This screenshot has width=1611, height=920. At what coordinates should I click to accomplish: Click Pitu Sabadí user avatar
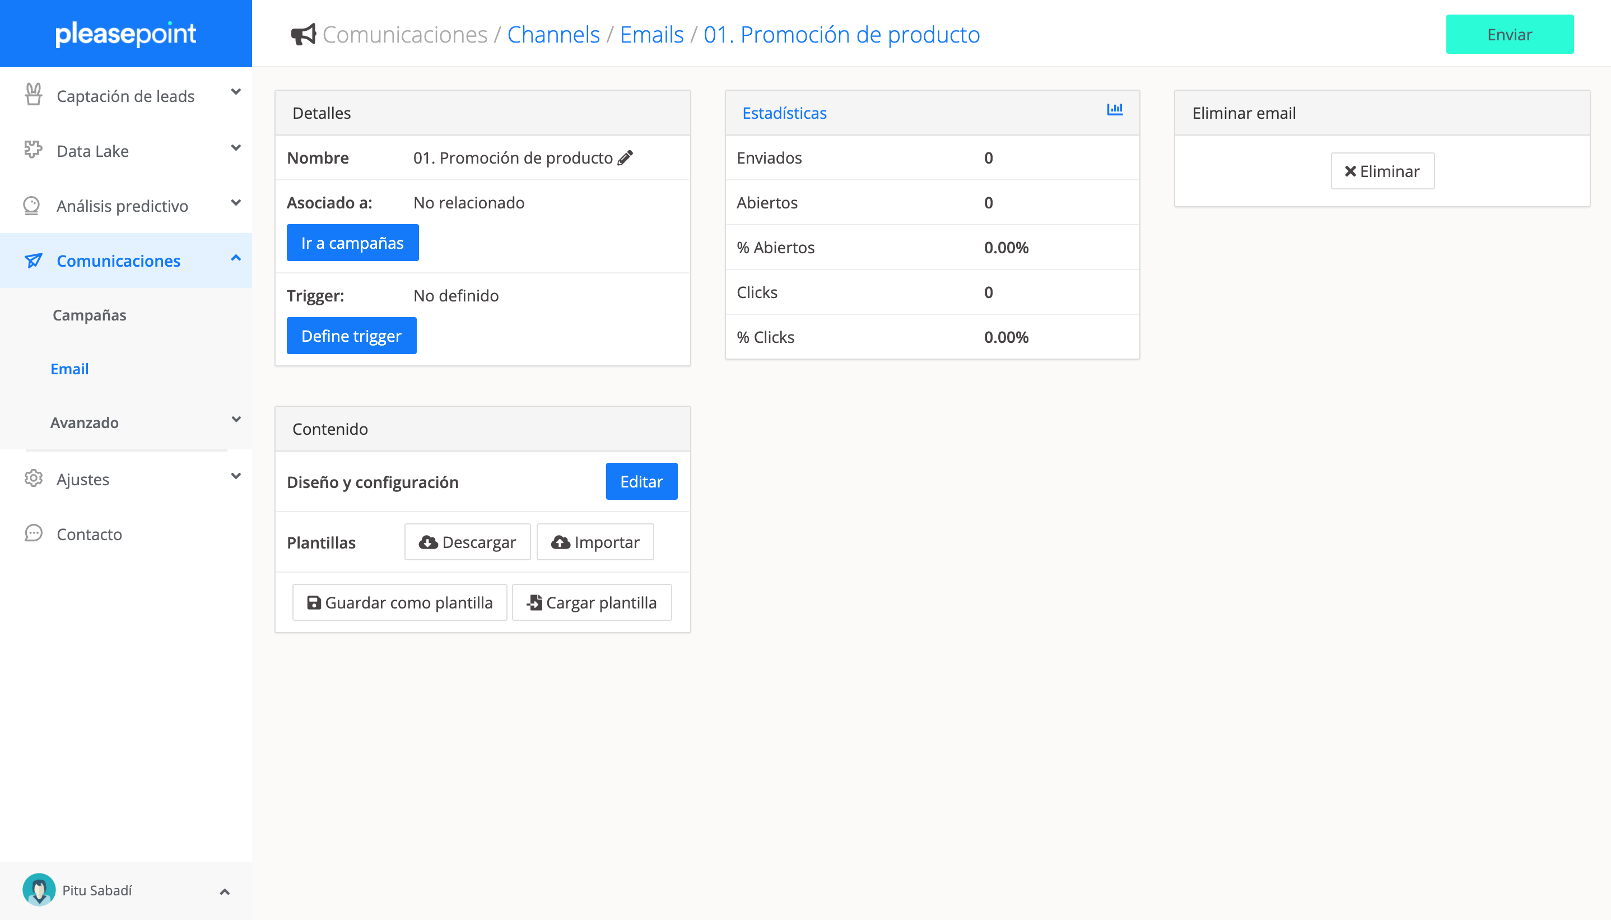click(x=39, y=890)
